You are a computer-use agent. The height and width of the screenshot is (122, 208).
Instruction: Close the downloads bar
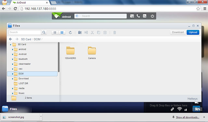[204, 117]
